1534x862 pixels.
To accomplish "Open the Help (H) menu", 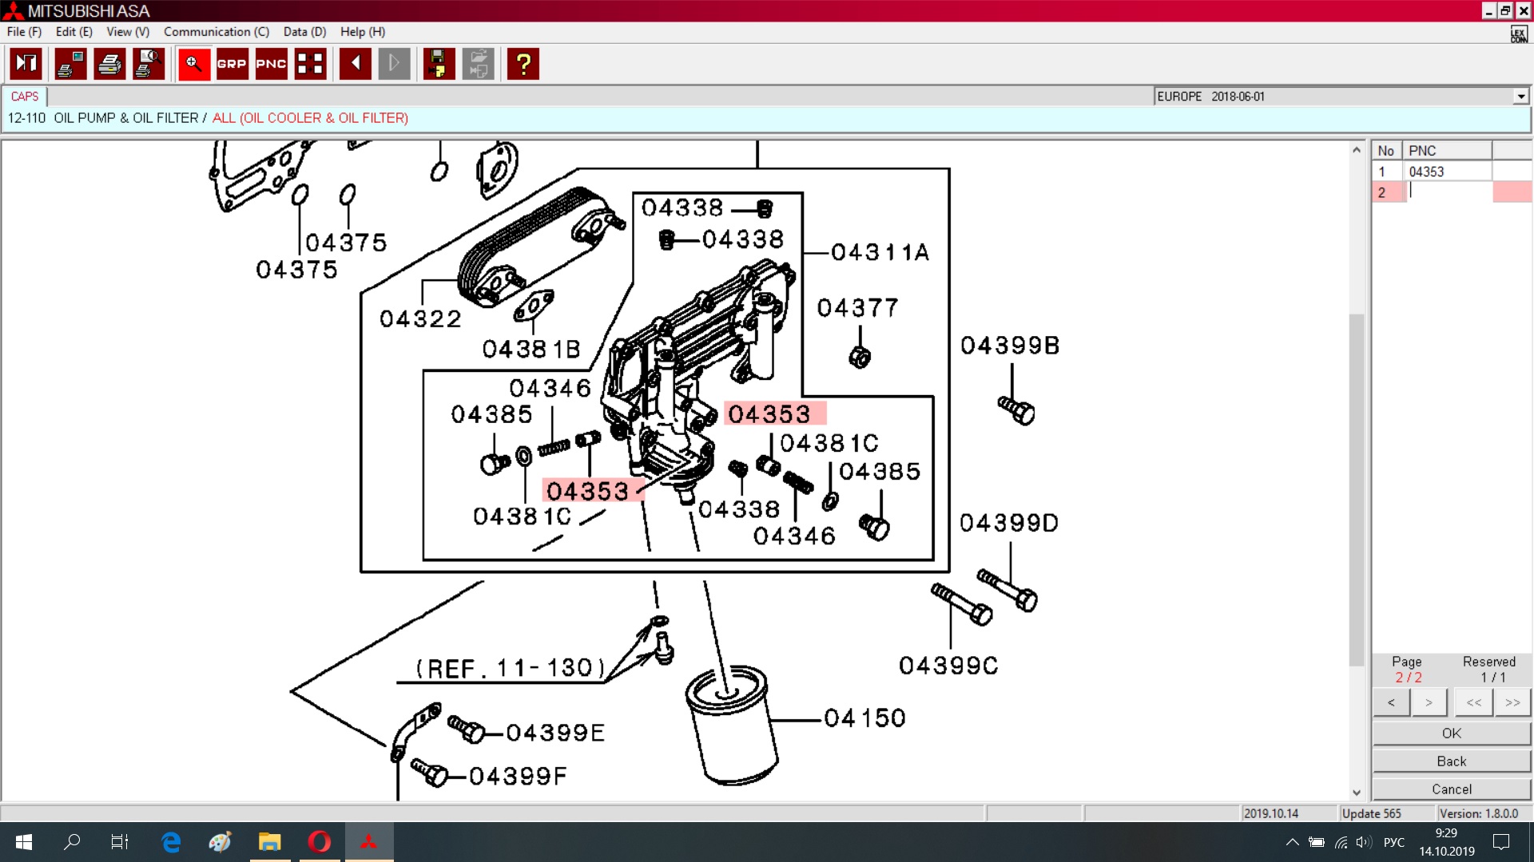I will pyautogui.click(x=363, y=32).
